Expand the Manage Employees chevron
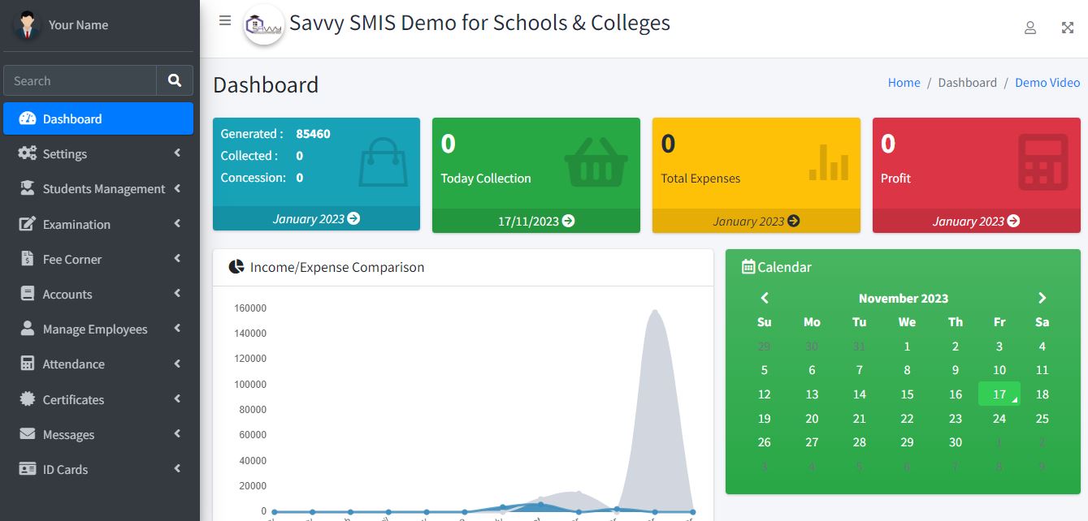1088x521 pixels. (x=177, y=328)
